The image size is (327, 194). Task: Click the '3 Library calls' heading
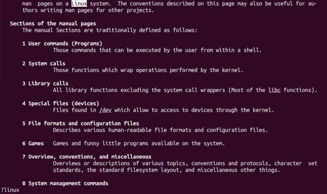pyautogui.click(x=45, y=83)
